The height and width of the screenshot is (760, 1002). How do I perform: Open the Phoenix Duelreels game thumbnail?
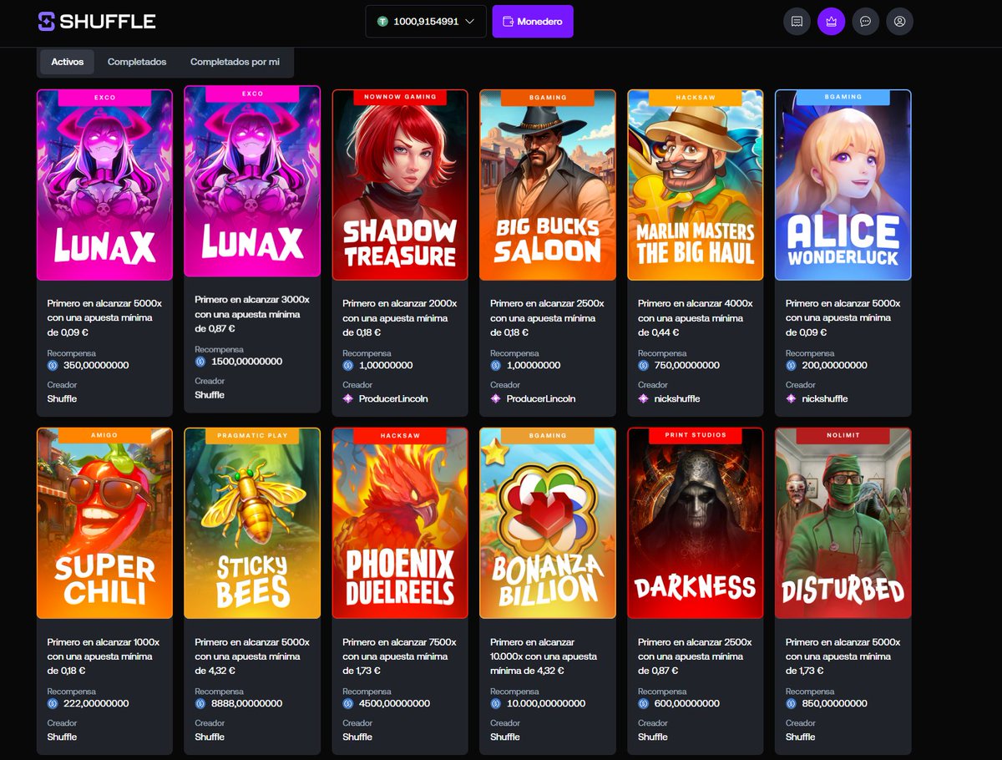[400, 523]
